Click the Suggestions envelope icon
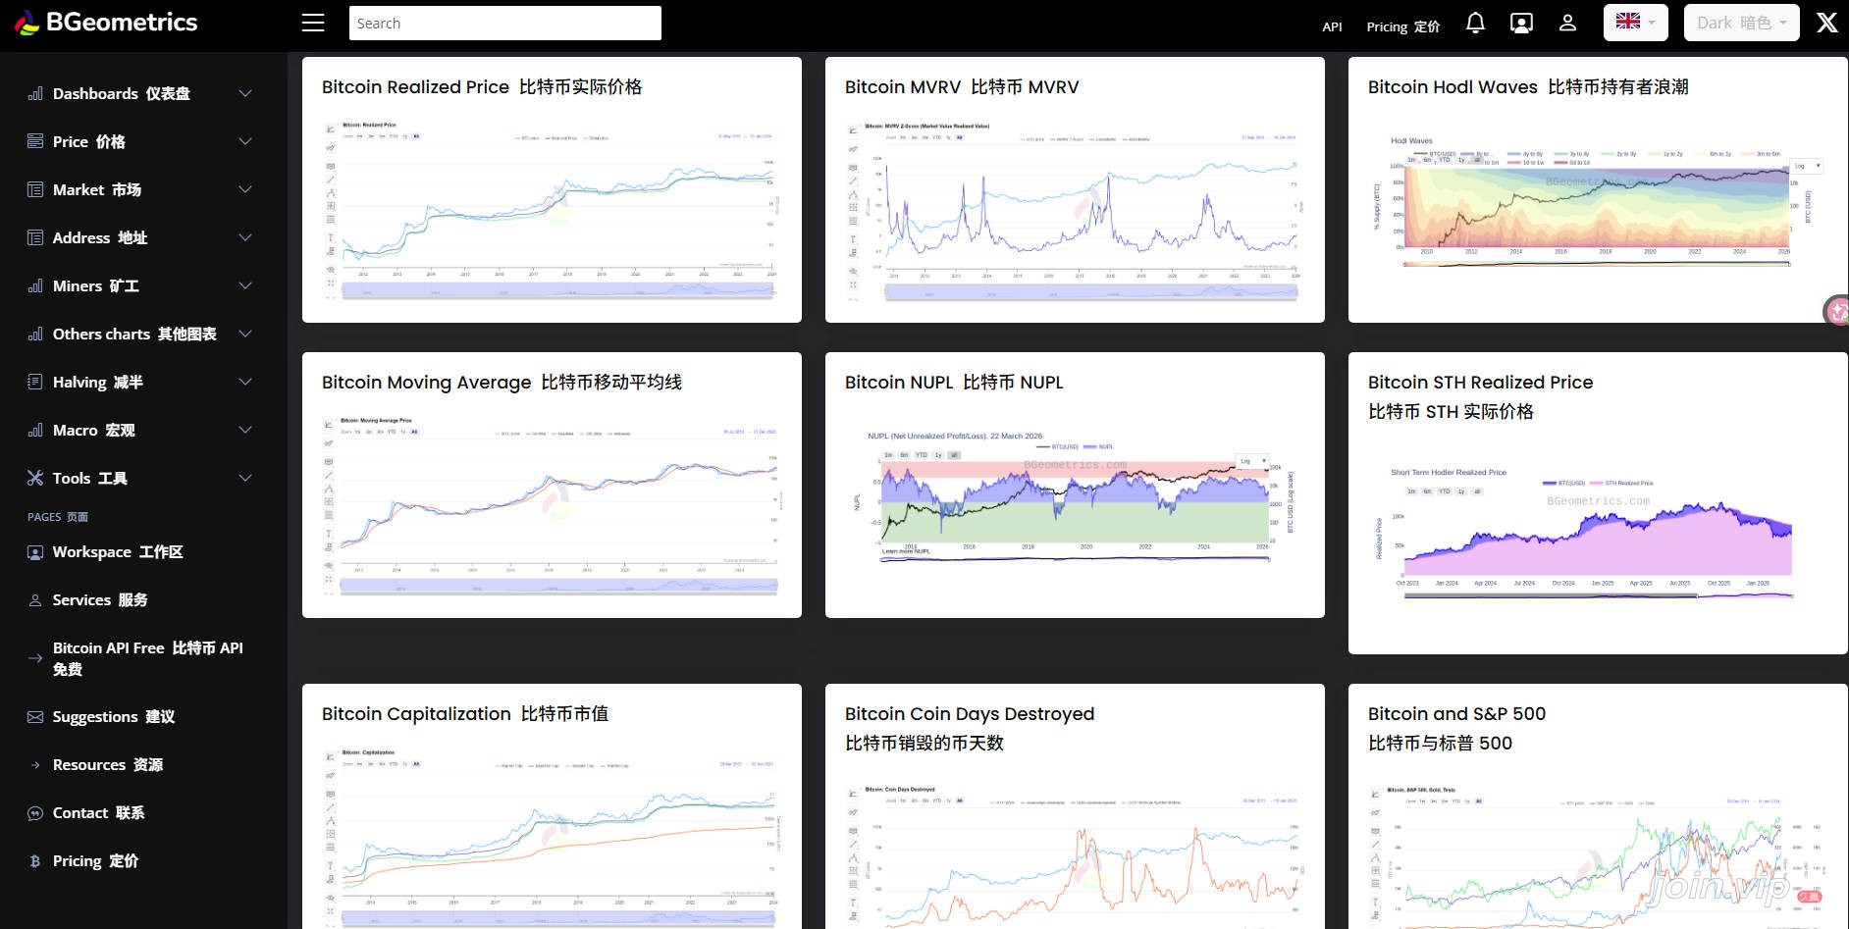Image resolution: width=1849 pixels, height=929 pixels. [35, 717]
